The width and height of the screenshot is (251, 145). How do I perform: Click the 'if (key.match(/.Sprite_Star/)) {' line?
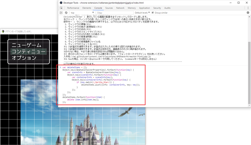coord(95,82)
